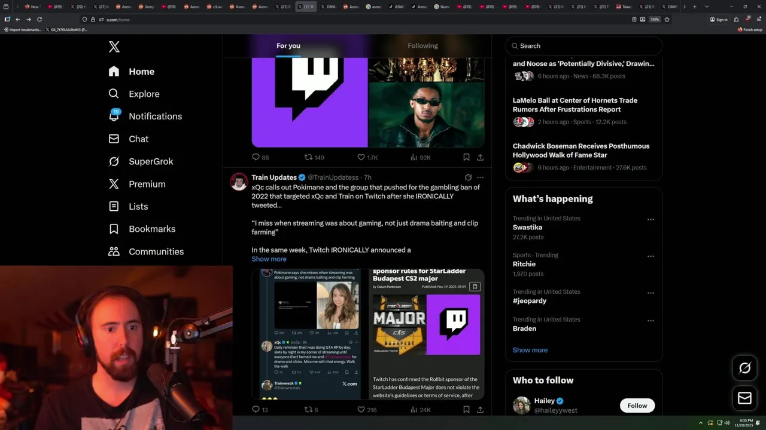Open more options for Braden trend

point(651,321)
